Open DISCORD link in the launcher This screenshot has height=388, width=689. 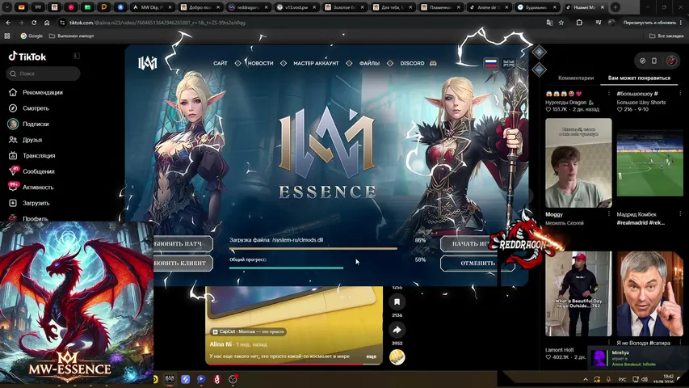pyautogui.click(x=412, y=63)
